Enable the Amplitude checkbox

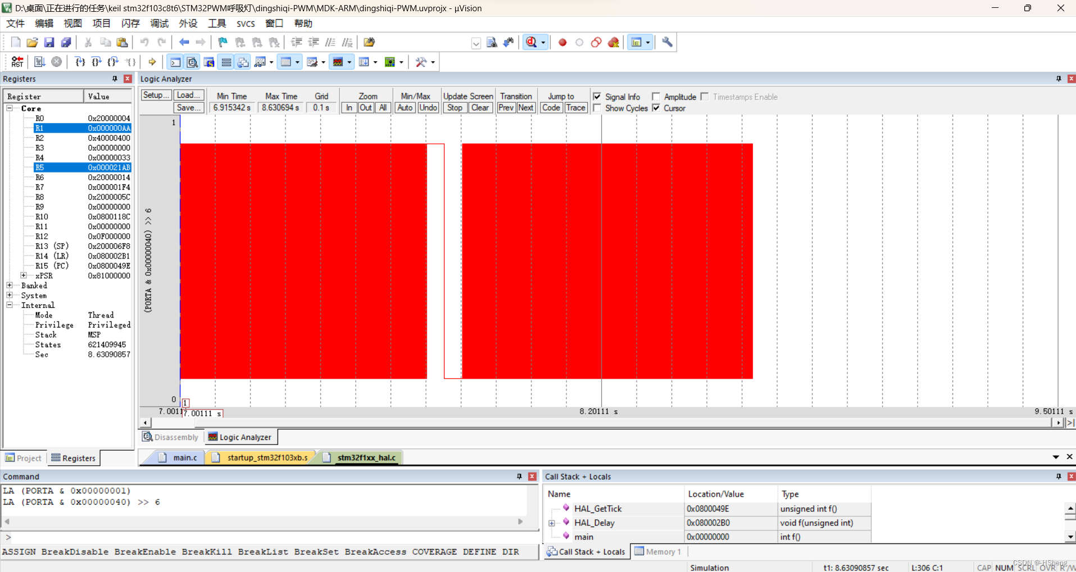tap(656, 97)
